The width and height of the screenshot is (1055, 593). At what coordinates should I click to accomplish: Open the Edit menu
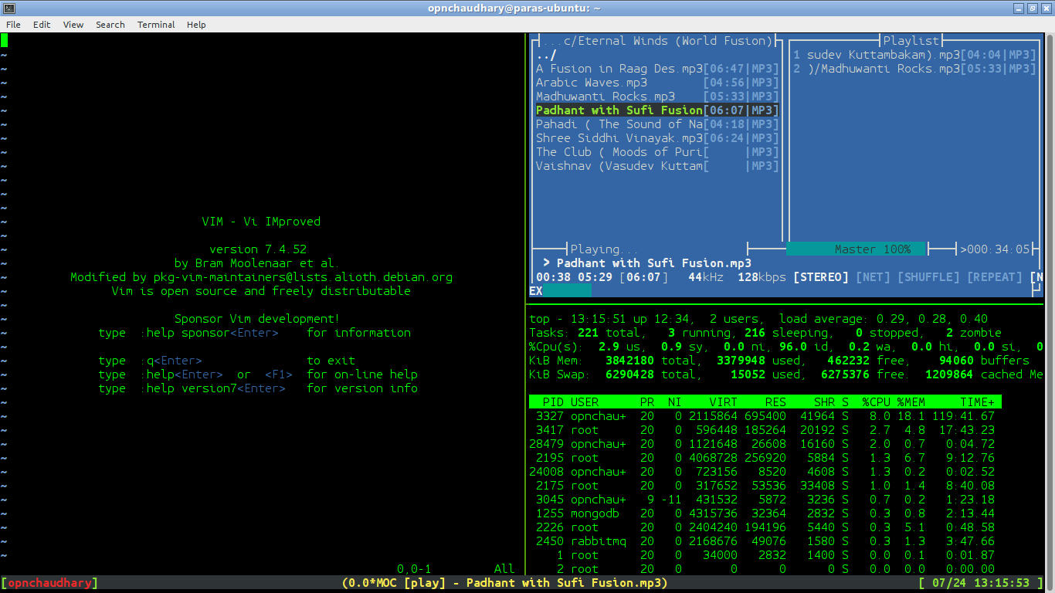click(42, 25)
